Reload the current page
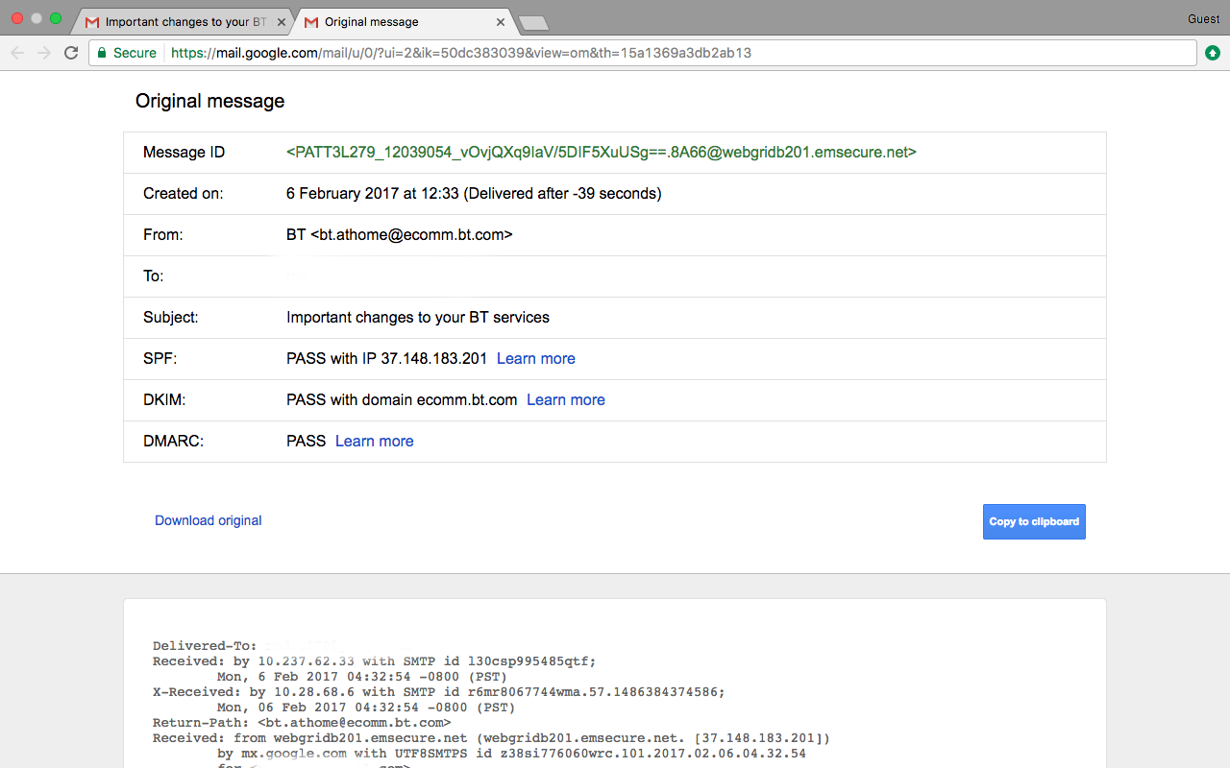Image resolution: width=1230 pixels, height=768 pixels. pos(71,53)
